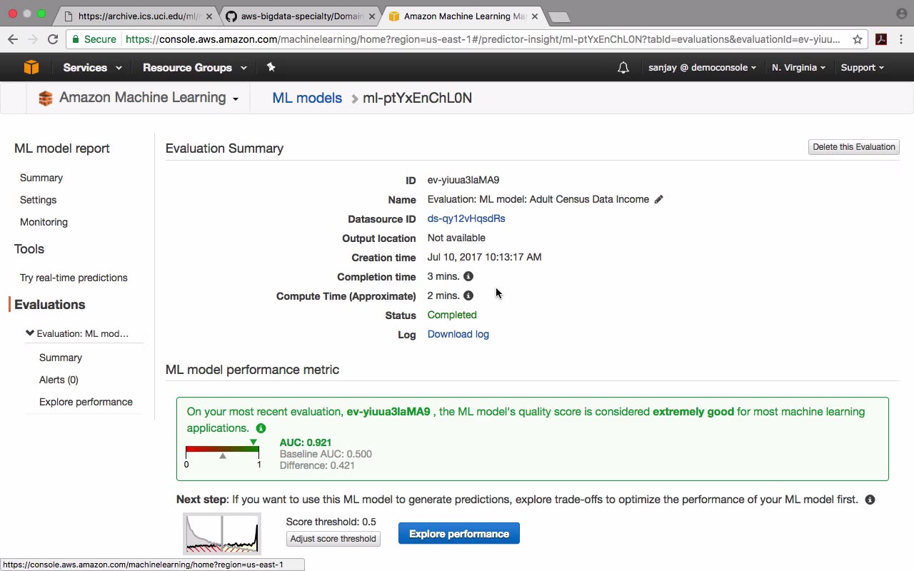Reload the current page

pyautogui.click(x=53, y=39)
